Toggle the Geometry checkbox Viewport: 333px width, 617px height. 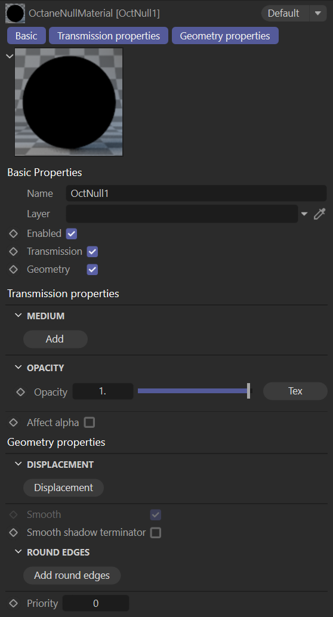pos(92,270)
